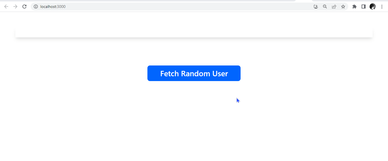Viewport: 388px width, 161px height.
Task: Click the tab strip above the toolbar
Action: (148, 1)
